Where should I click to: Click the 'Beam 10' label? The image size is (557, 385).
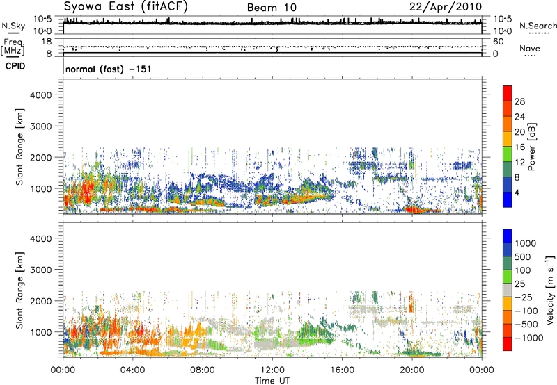(x=272, y=8)
